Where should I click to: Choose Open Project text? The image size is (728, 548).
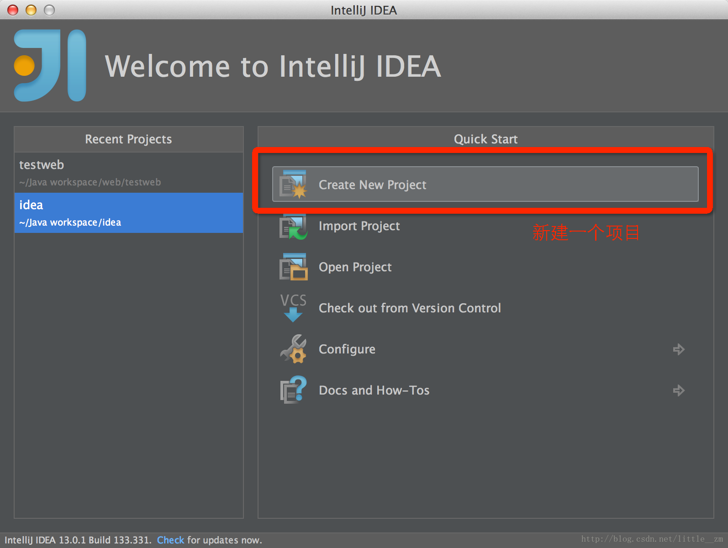[355, 267]
